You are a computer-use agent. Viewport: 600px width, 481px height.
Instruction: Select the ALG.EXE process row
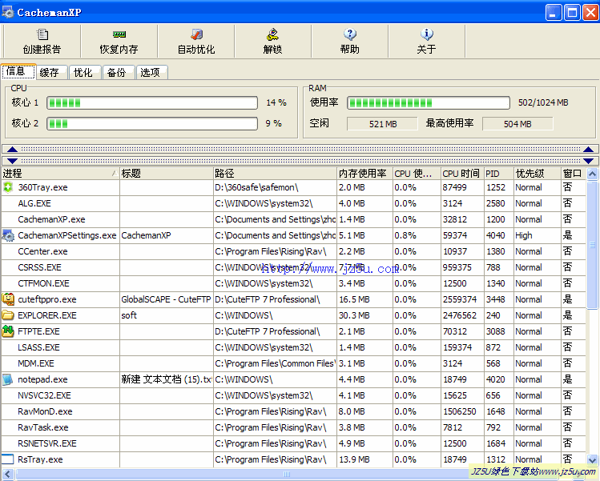coord(293,203)
